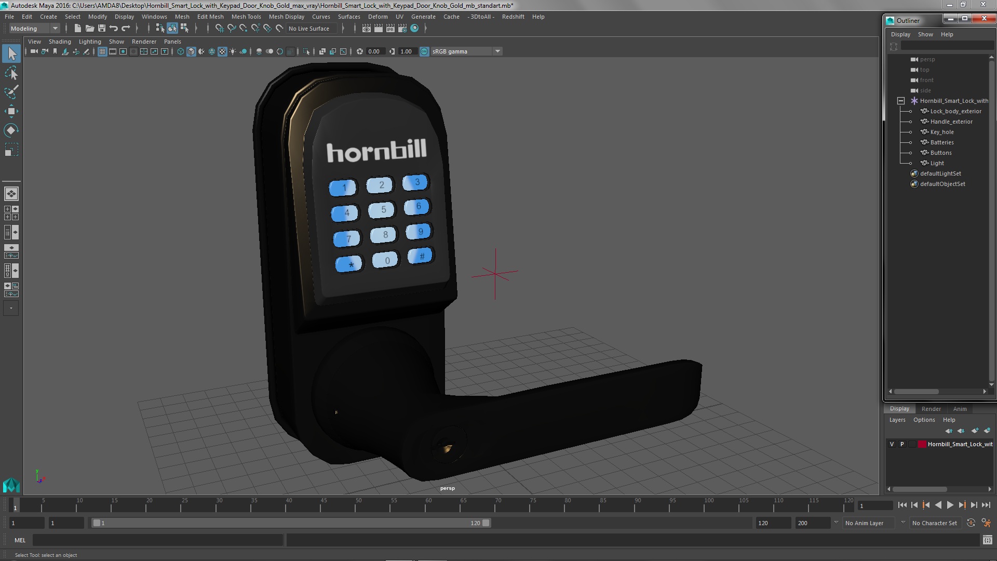Activate the Rotate tool
The height and width of the screenshot is (561, 997).
click(x=11, y=130)
